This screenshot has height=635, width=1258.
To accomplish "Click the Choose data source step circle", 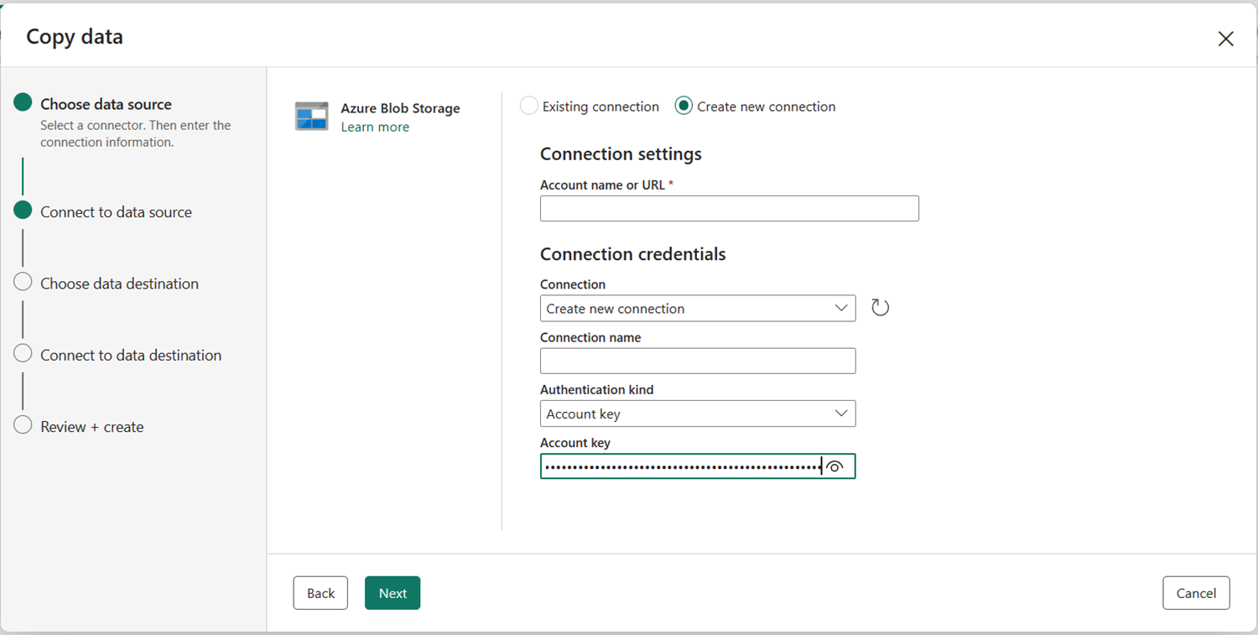I will (23, 103).
